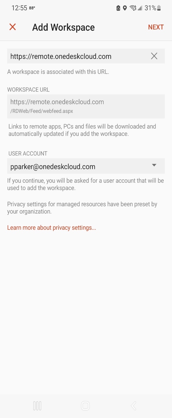This screenshot has width=172, height=418.
Task: Tap the location pin status bar icon
Action: (x=125, y=8)
